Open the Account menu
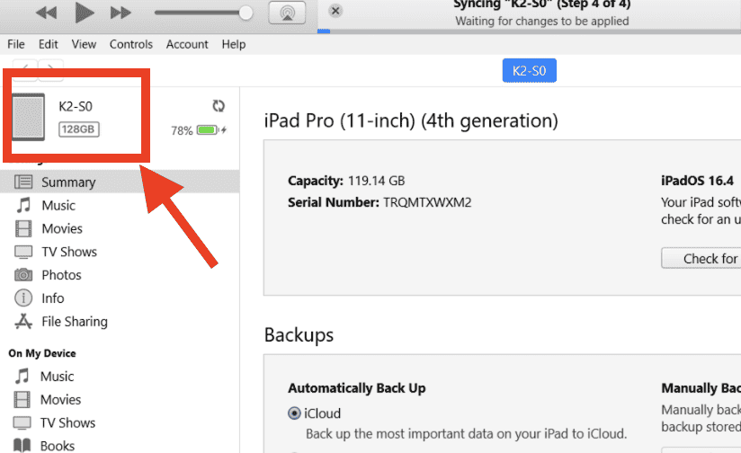The image size is (741, 453). point(187,44)
